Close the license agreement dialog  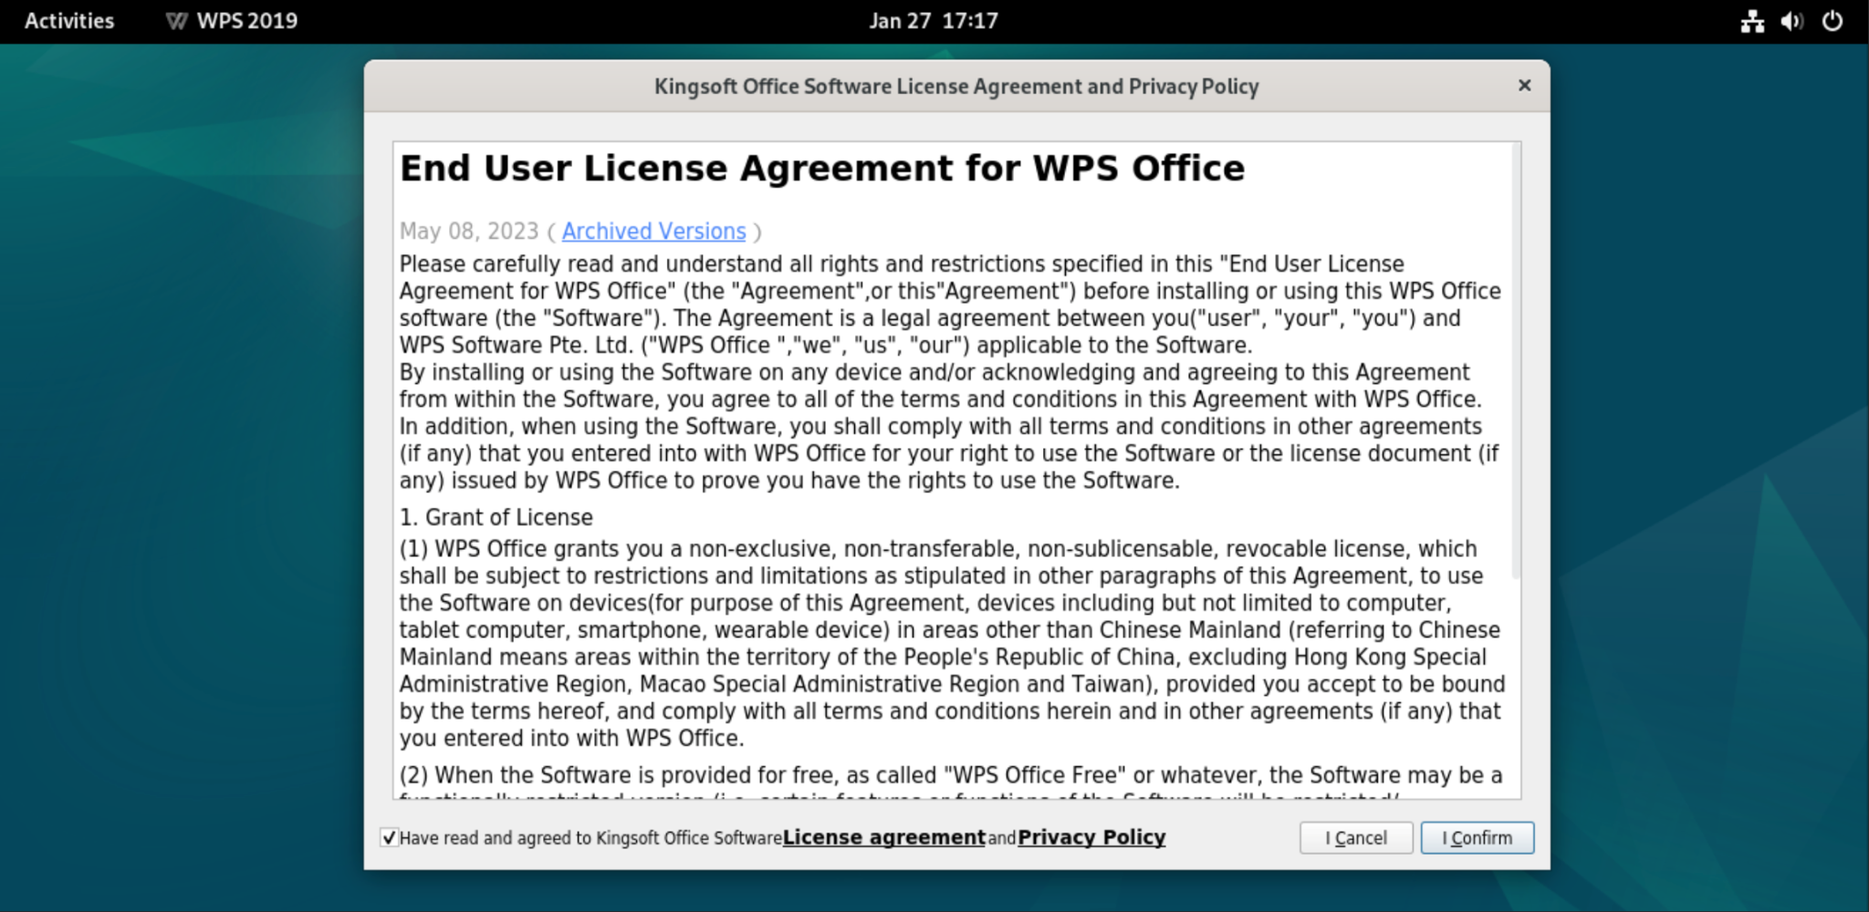pyautogui.click(x=1523, y=86)
